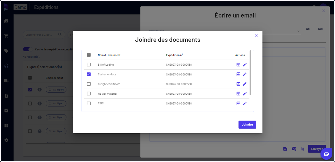This screenshot has height=162, width=335.
Task: Click the paperclip attachment icon
Action: tap(303, 149)
